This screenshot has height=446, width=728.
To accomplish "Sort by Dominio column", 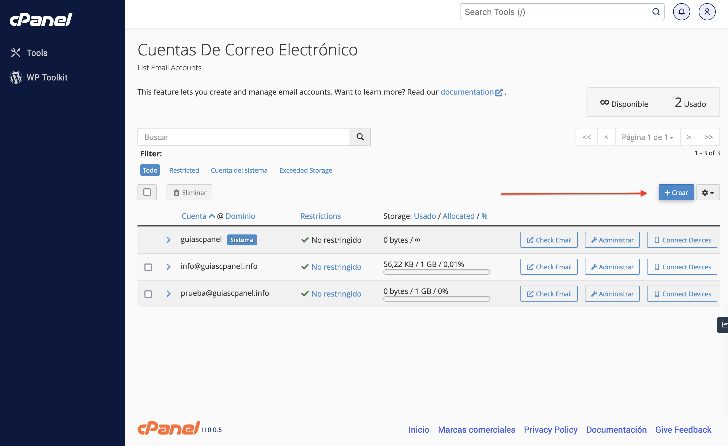I will (240, 216).
